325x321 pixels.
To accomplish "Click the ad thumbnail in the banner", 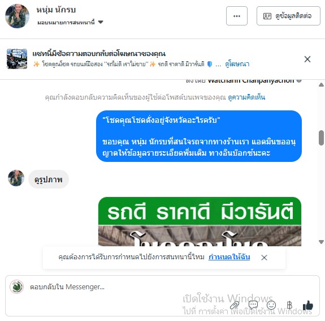I will [x=17, y=59].
